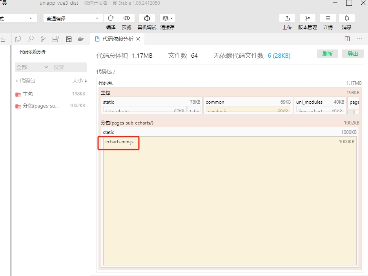Screen dimensions: 368x276
Task: Open the search magnifier in sidebar
Action: [30, 39]
